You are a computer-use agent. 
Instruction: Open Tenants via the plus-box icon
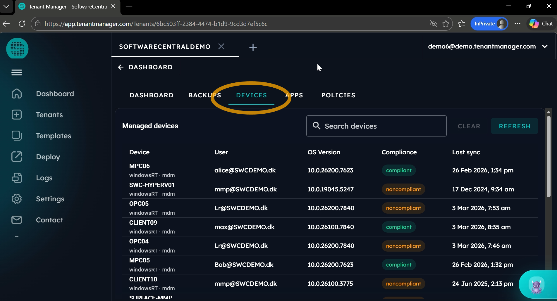click(17, 115)
